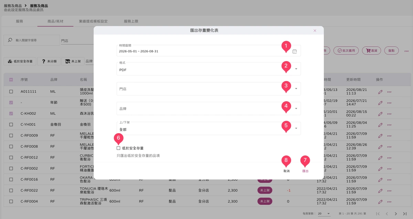This screenshot has width=413, height=219.
Task: Expand the 門店 dropdown in the dialog
Action: tap(209, 89)
